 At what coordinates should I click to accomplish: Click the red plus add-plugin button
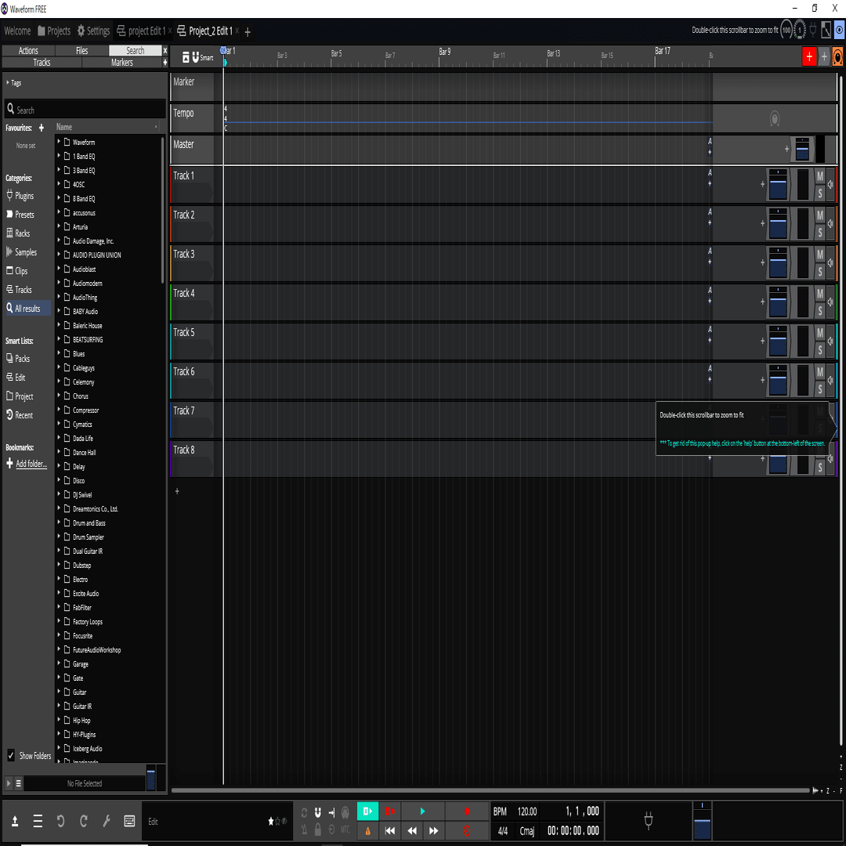point(808,56)
